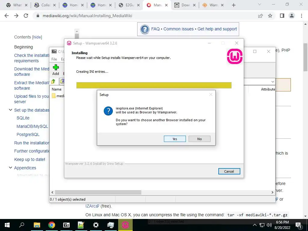Open the Chrome profile avatar
The width and height of the screenshot is (308, 231).
pos(292,16)
